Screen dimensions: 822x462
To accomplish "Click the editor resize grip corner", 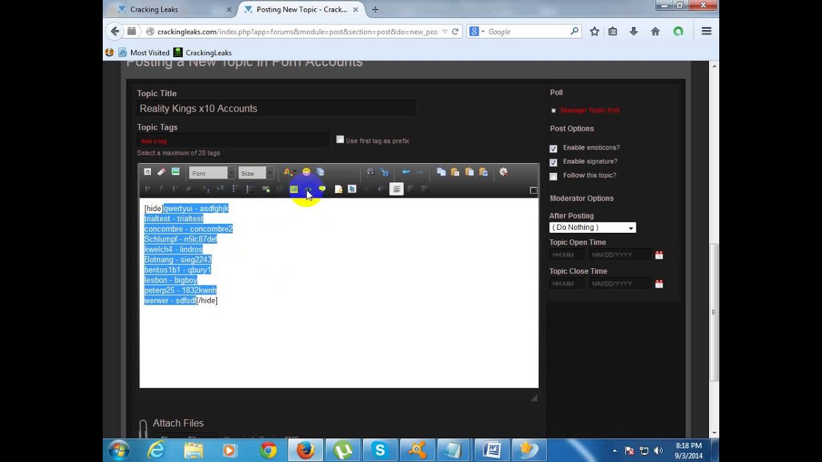I will coord(534,398).
